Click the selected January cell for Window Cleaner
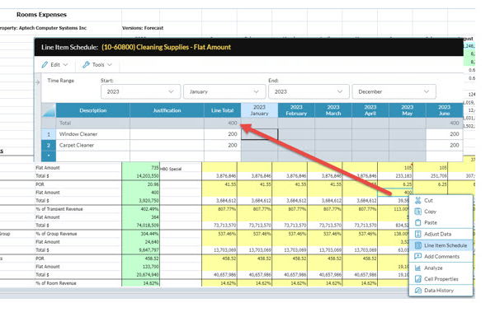Screen dimensions: 500x312 click(x=259, y=134)
